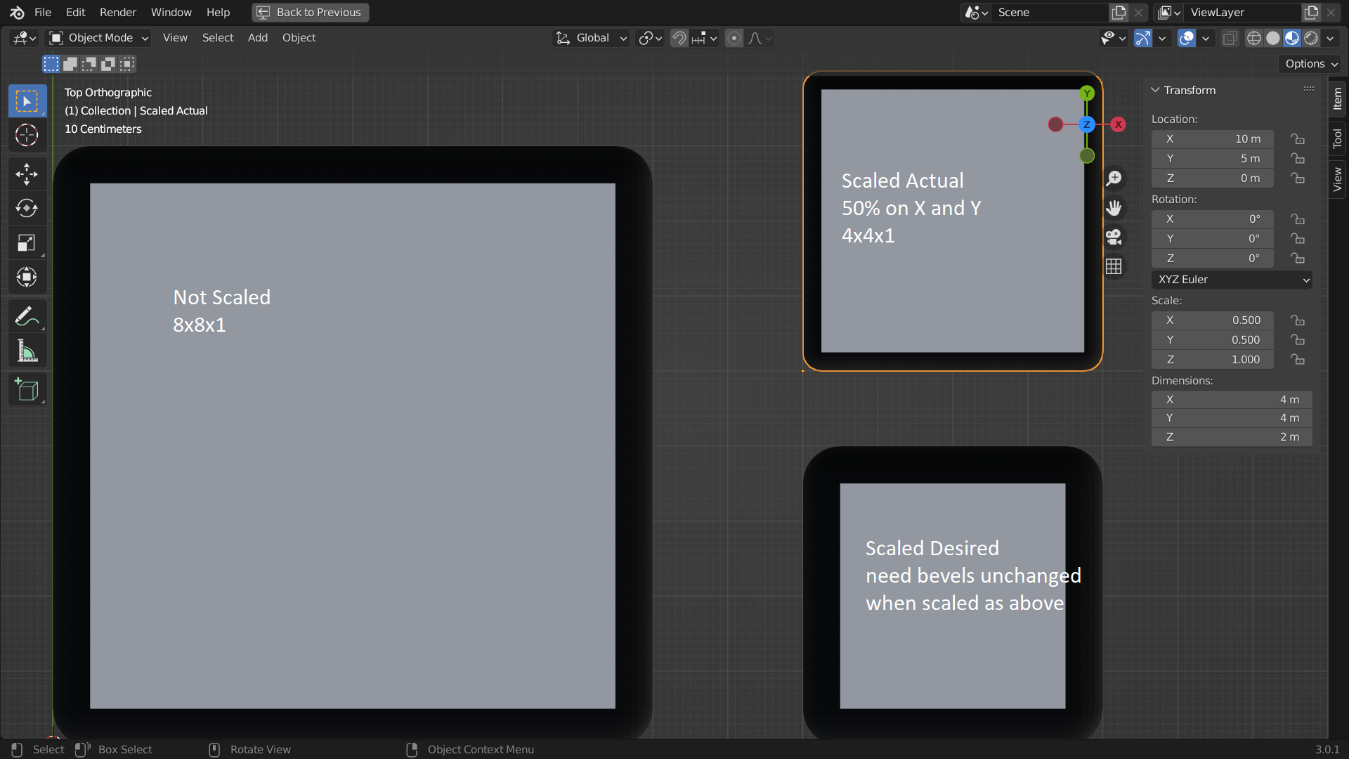Image resolution: width=1349 pixels, height=759 pixels.
Task: Switch to the Tool sidebar tab
Action: [x=1338, y=138]
